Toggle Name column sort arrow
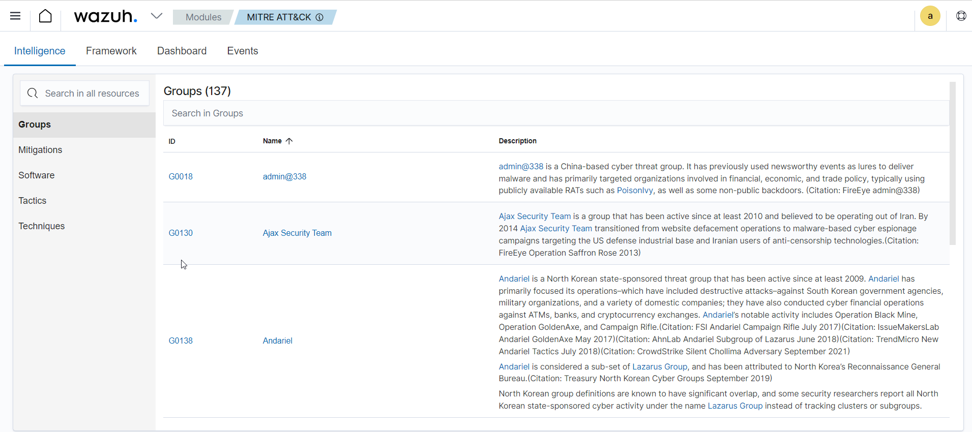Image resolution: width=972 pixels, height=432 pixels. (289, 141)
